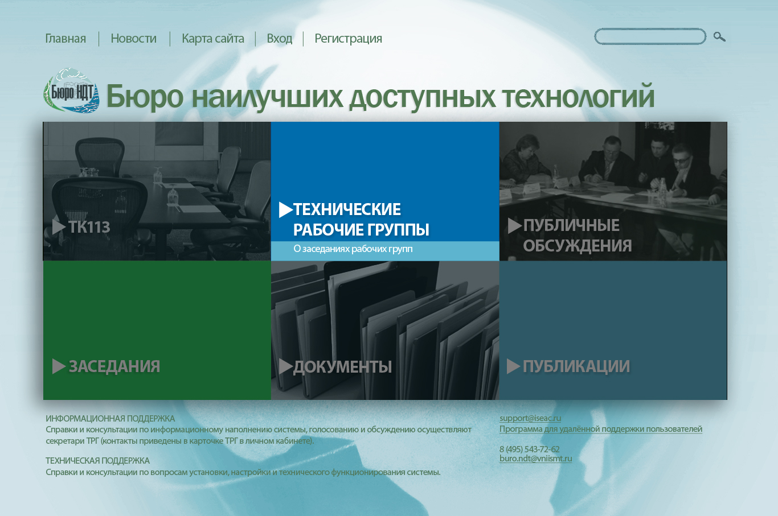Screen dimensions: 778x516
Task: Open the Регистрация page
Action: point(348,39)
